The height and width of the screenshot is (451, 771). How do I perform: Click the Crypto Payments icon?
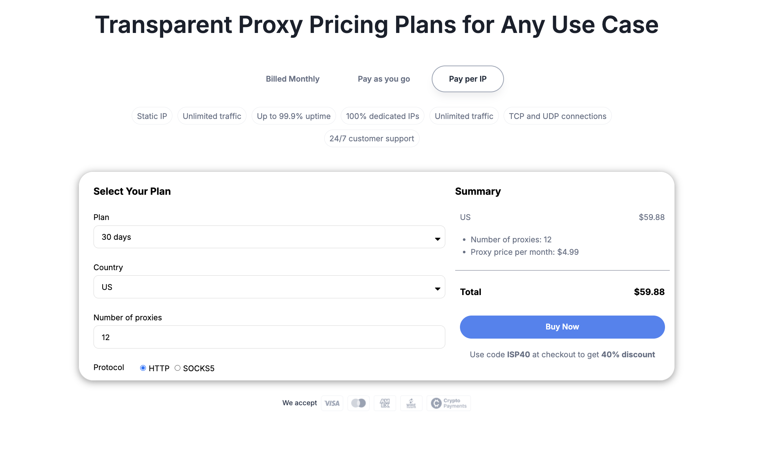coord(449,403)
